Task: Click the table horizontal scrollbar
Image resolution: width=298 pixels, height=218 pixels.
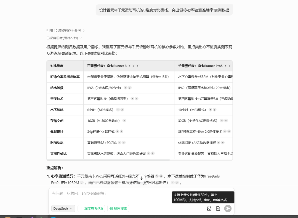Action: pos(108,160)
